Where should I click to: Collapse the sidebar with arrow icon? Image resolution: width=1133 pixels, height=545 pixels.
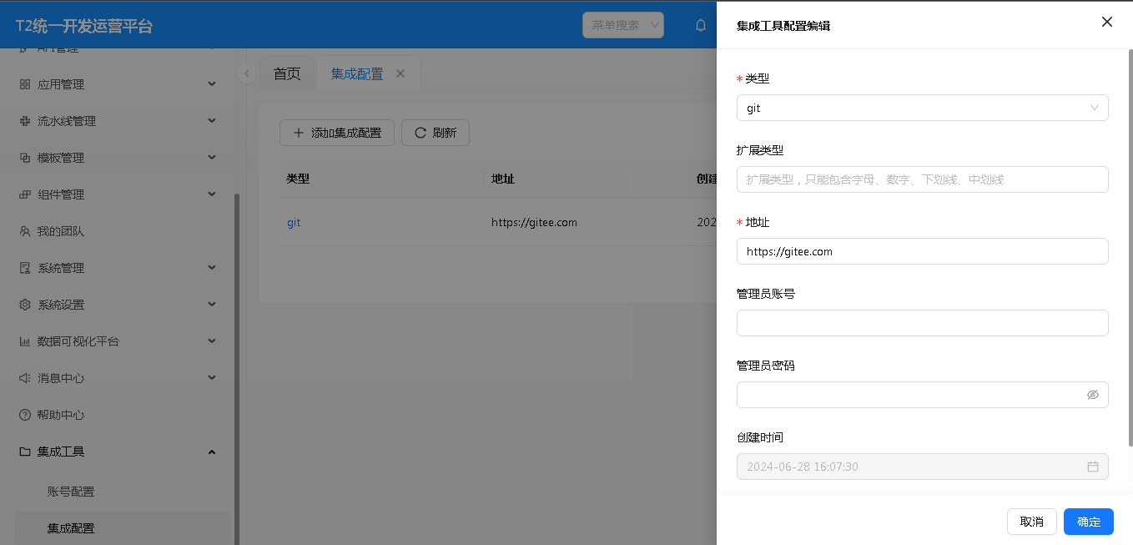coord(246,73)
